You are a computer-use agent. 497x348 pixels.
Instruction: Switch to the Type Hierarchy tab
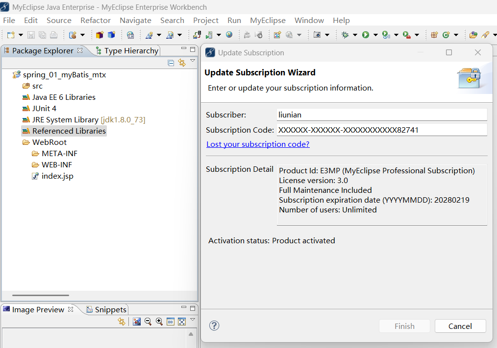pos(127,51)
